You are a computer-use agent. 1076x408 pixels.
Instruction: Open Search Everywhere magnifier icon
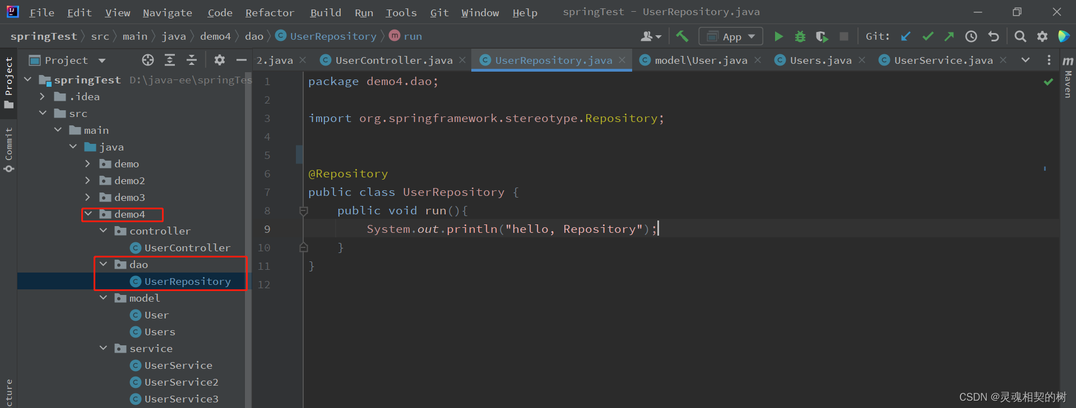(1021, 36)
